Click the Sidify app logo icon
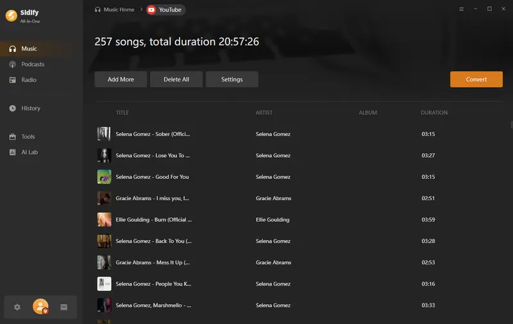The image size is (513, 324). click(x=11, y=15)
